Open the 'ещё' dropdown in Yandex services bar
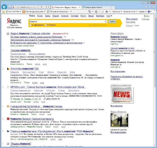Viewport: 157px width, 148px height. 109,16
